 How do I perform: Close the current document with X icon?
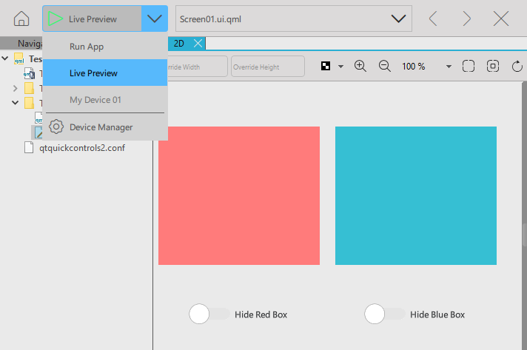tap(501, 18)
